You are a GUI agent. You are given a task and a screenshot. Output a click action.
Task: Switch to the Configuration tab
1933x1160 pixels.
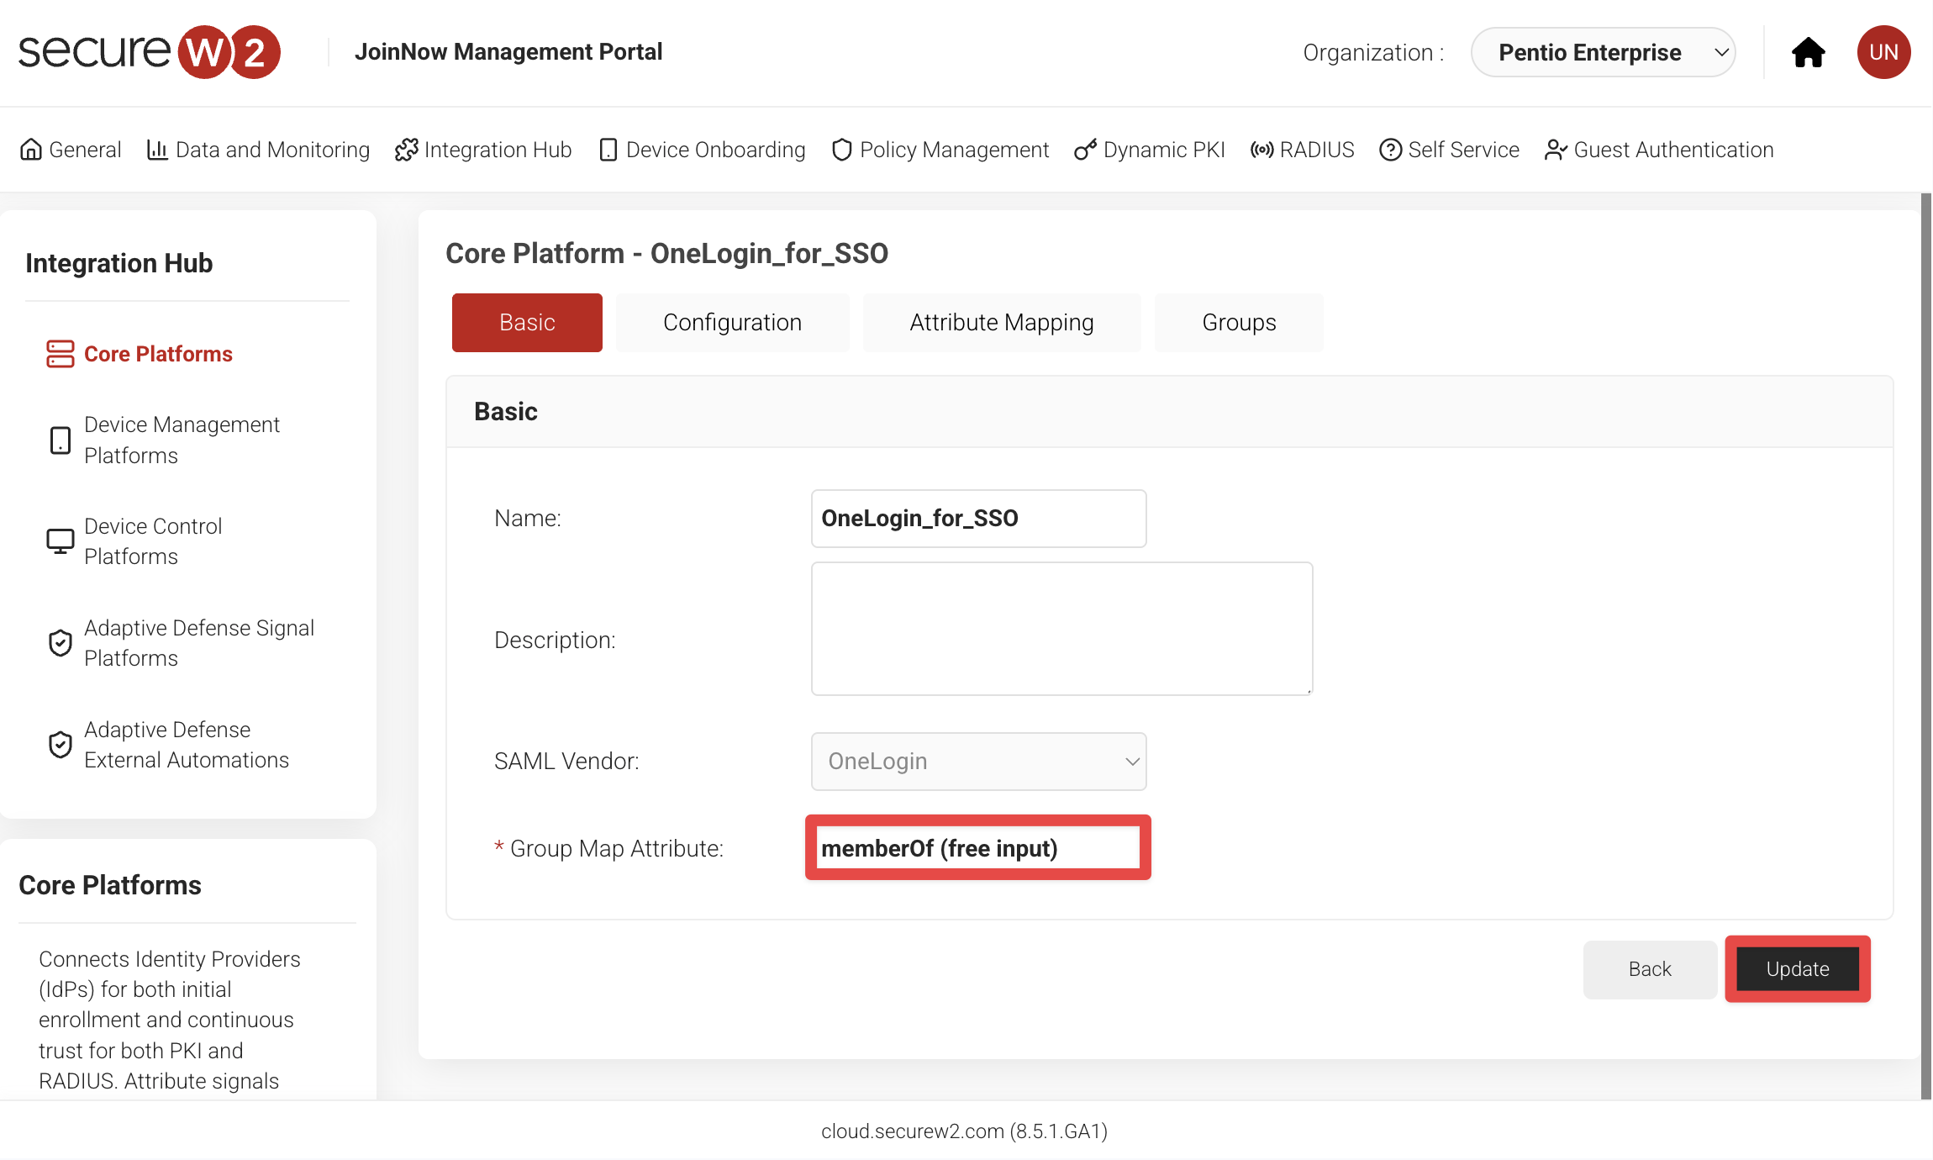[732, 323]
